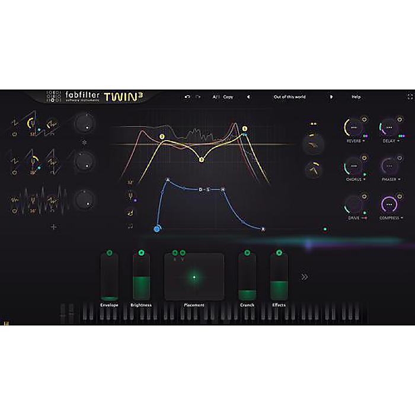The width and height of the screenshot is (415, 415).
Task: Select envelope release point R
Action: [x=263, y=229]
